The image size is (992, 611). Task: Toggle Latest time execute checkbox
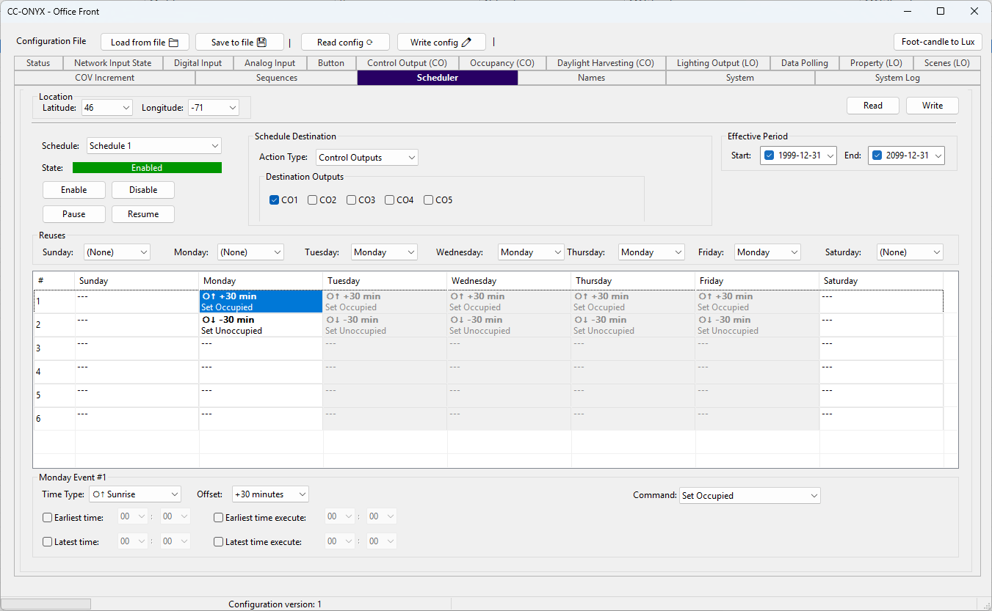(x=218, y=542)
